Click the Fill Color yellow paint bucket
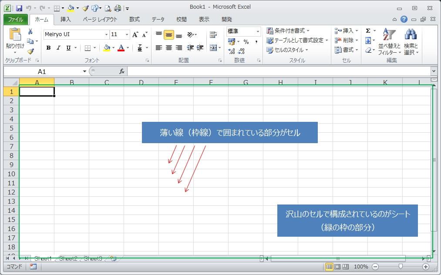The width and height of the screenshot is (441, 275). tap(107, 48)
